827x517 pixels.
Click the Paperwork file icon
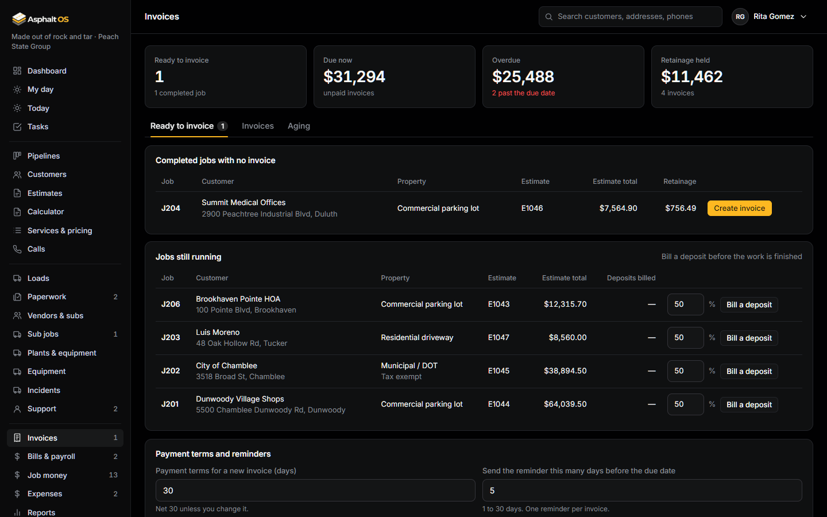pyautogui.click(x=17, y=297)
